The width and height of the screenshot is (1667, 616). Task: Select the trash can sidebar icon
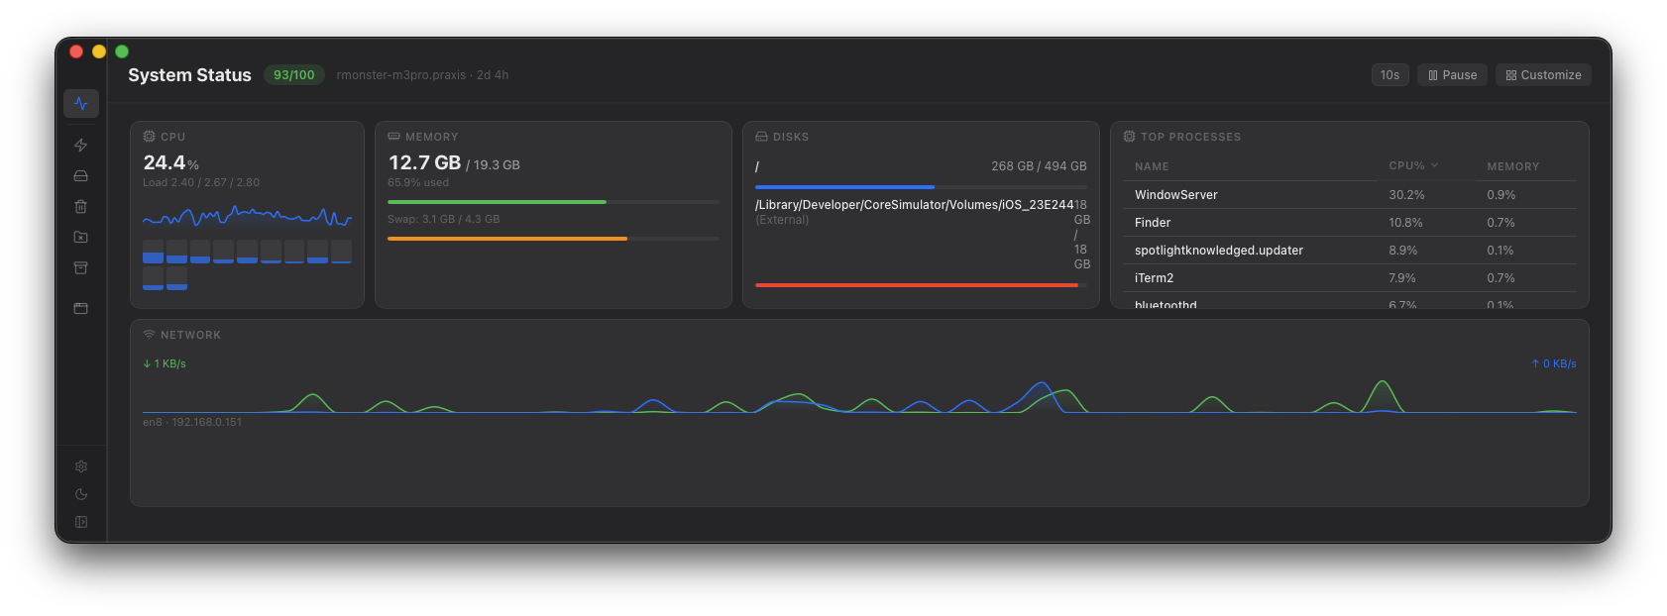[81, 206]
